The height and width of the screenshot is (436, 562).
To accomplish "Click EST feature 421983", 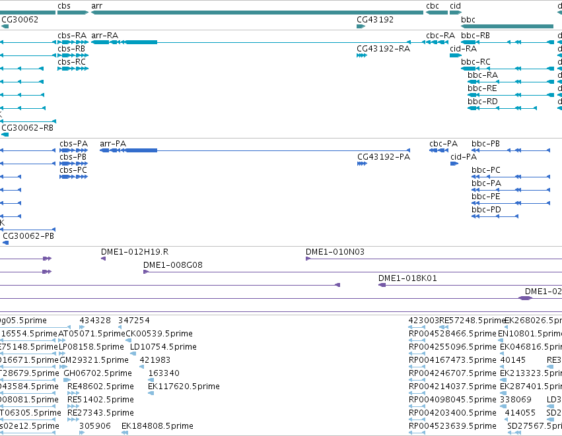I will [141, 367].
